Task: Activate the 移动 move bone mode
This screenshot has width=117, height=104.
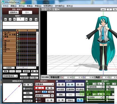Action: (x=80, y=85)
